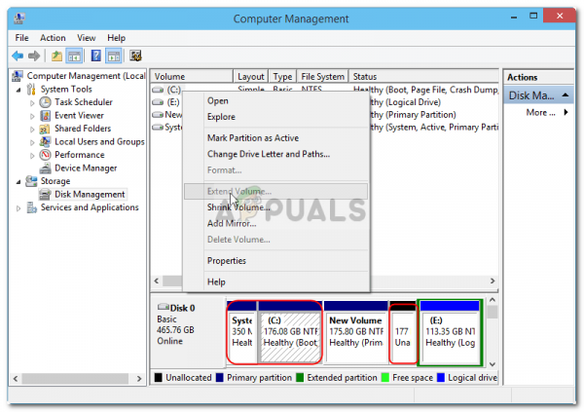Viewport: 584px width, 412px height.
Task: Click volume list scroll right arrow
Action: pyautogui.click(x=493, y=281)
